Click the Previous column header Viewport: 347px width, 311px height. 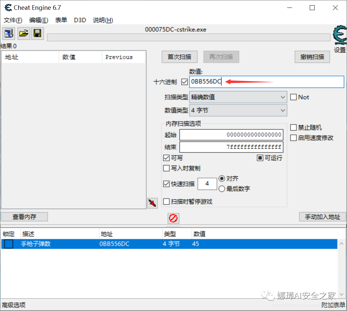[x=124, y=57]
